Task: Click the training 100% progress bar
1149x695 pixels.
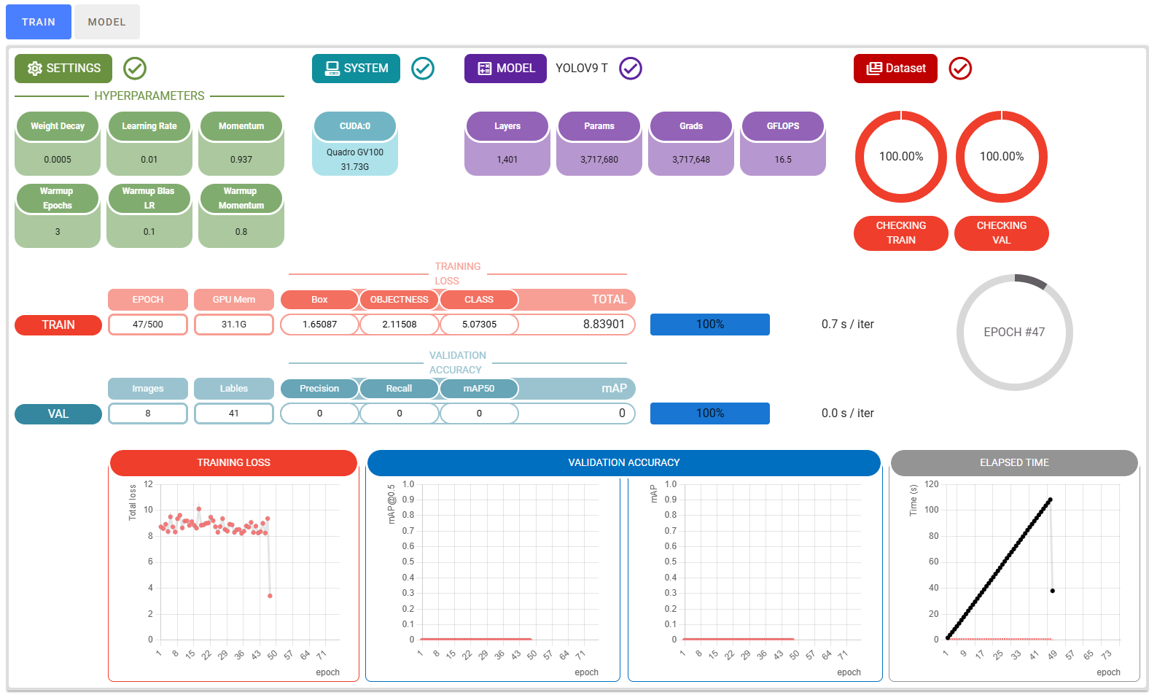Action: click(710, 325)
